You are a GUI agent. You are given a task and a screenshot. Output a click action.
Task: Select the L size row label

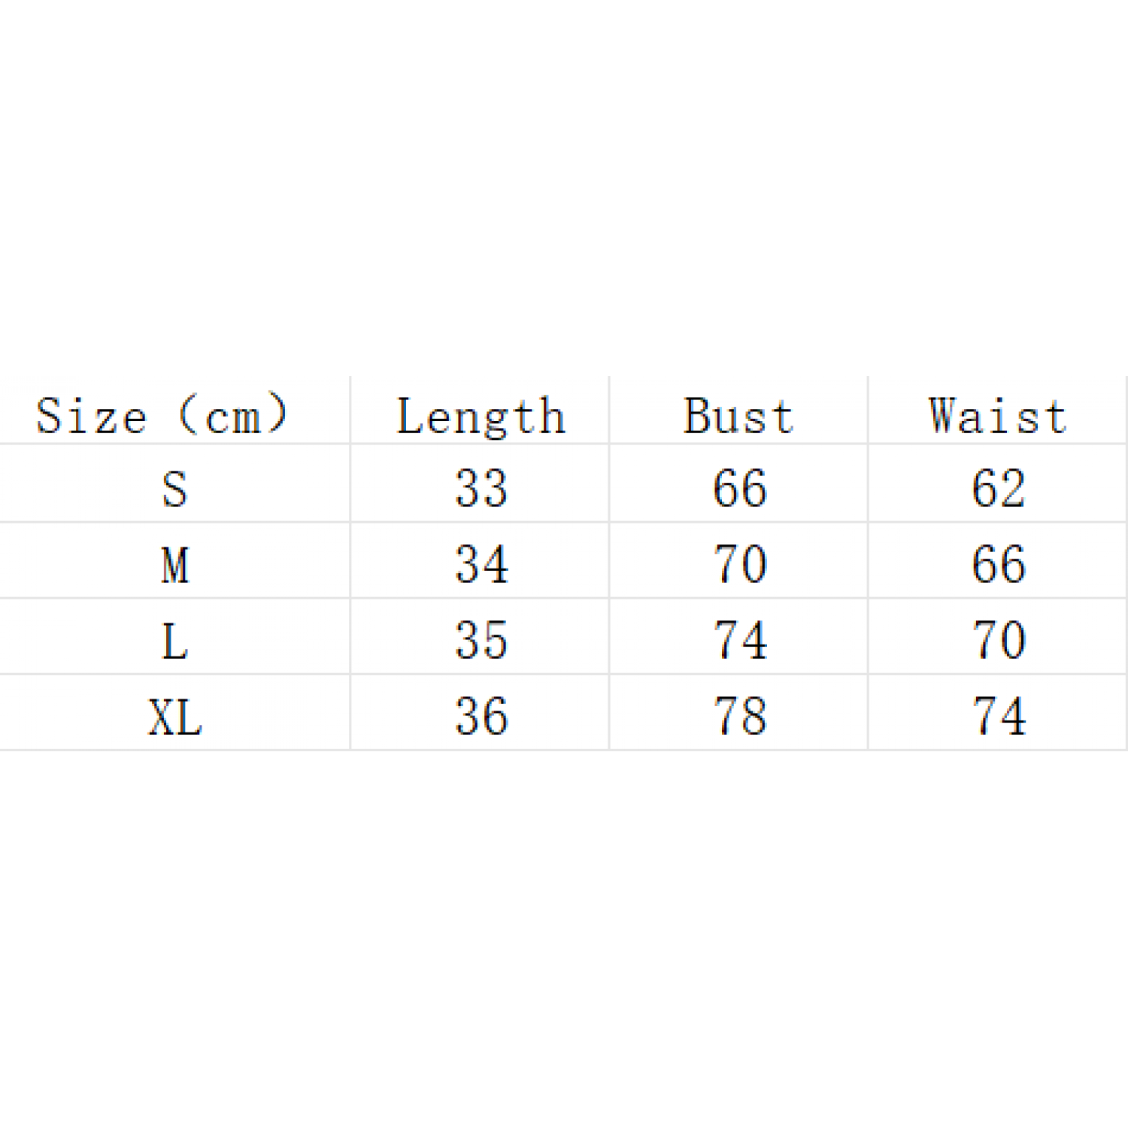point(174,641)
